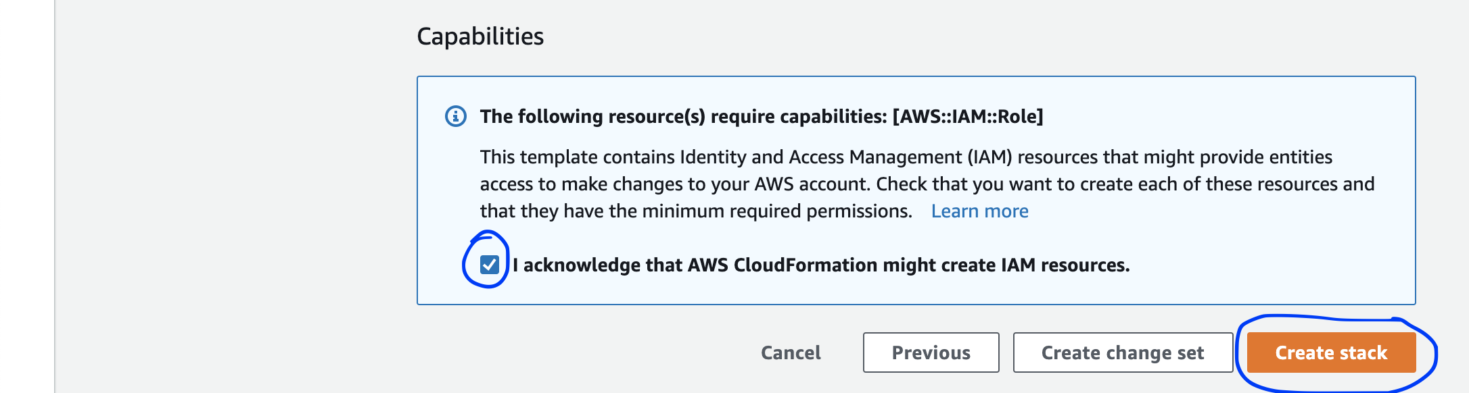Click the word 'stack' on the orange button

tap(1363, 352)
